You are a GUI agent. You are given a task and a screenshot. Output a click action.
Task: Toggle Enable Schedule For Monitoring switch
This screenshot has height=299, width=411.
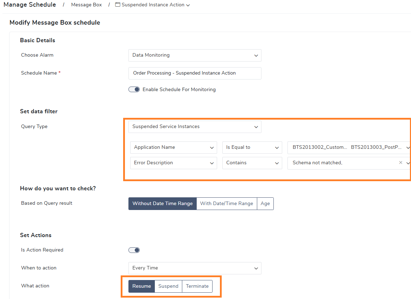134,90
